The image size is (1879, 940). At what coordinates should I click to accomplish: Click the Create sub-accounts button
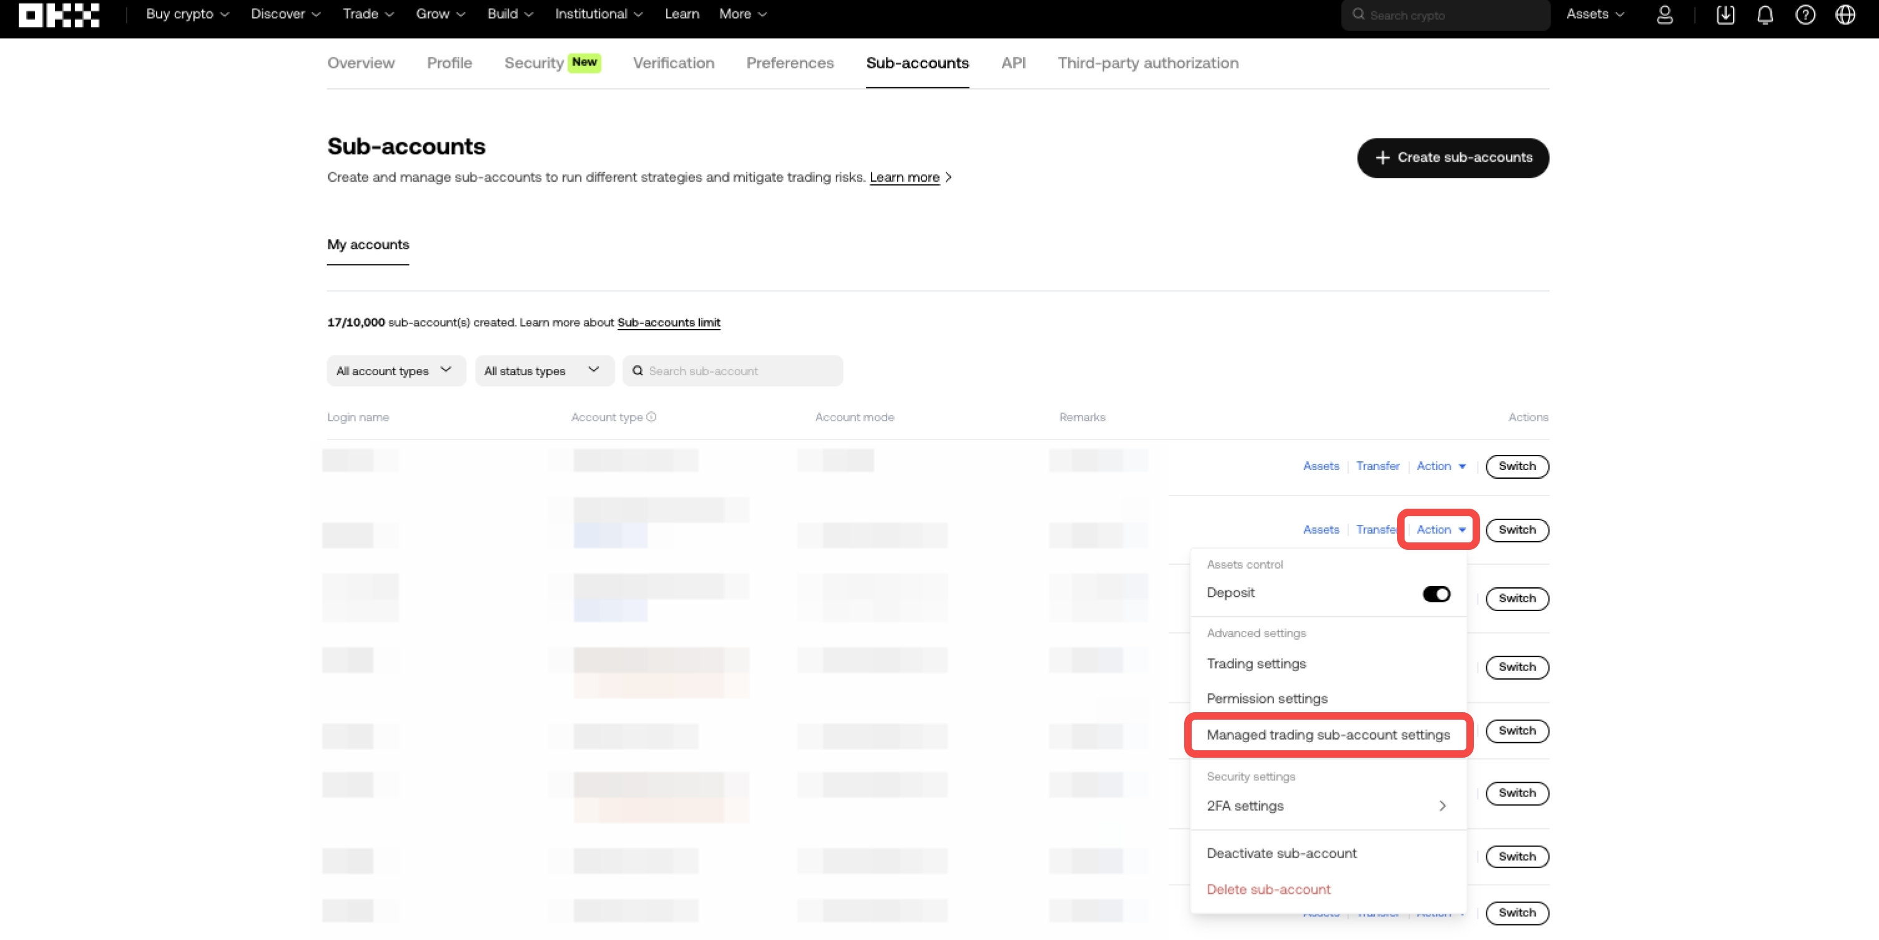[x=1453, y=157]
